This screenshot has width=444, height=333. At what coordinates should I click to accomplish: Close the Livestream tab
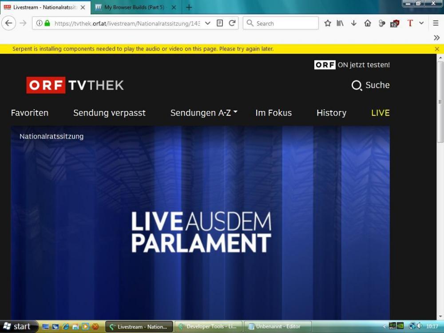coord(83,8)
